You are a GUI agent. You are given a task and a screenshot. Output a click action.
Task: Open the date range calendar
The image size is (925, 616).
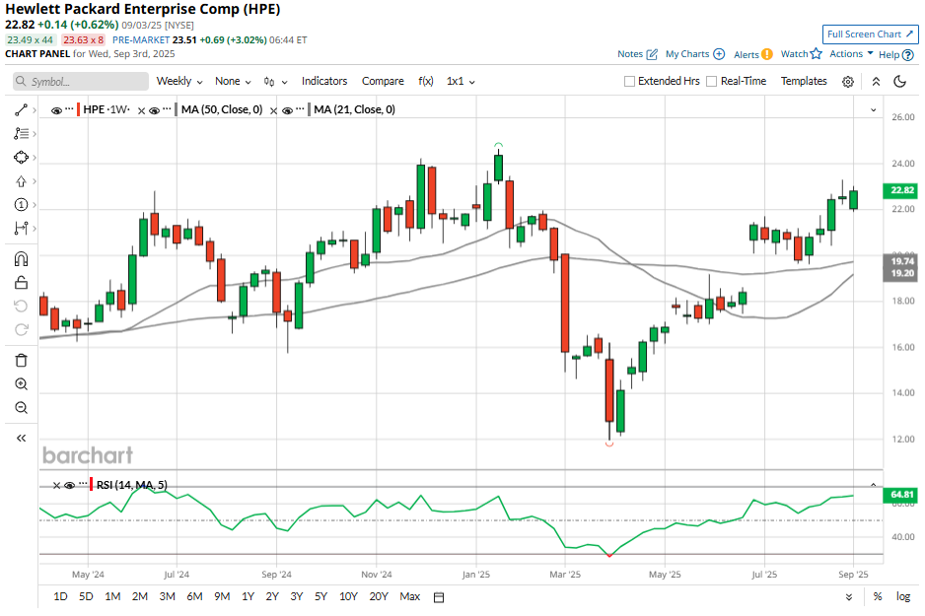coord(439,597)
